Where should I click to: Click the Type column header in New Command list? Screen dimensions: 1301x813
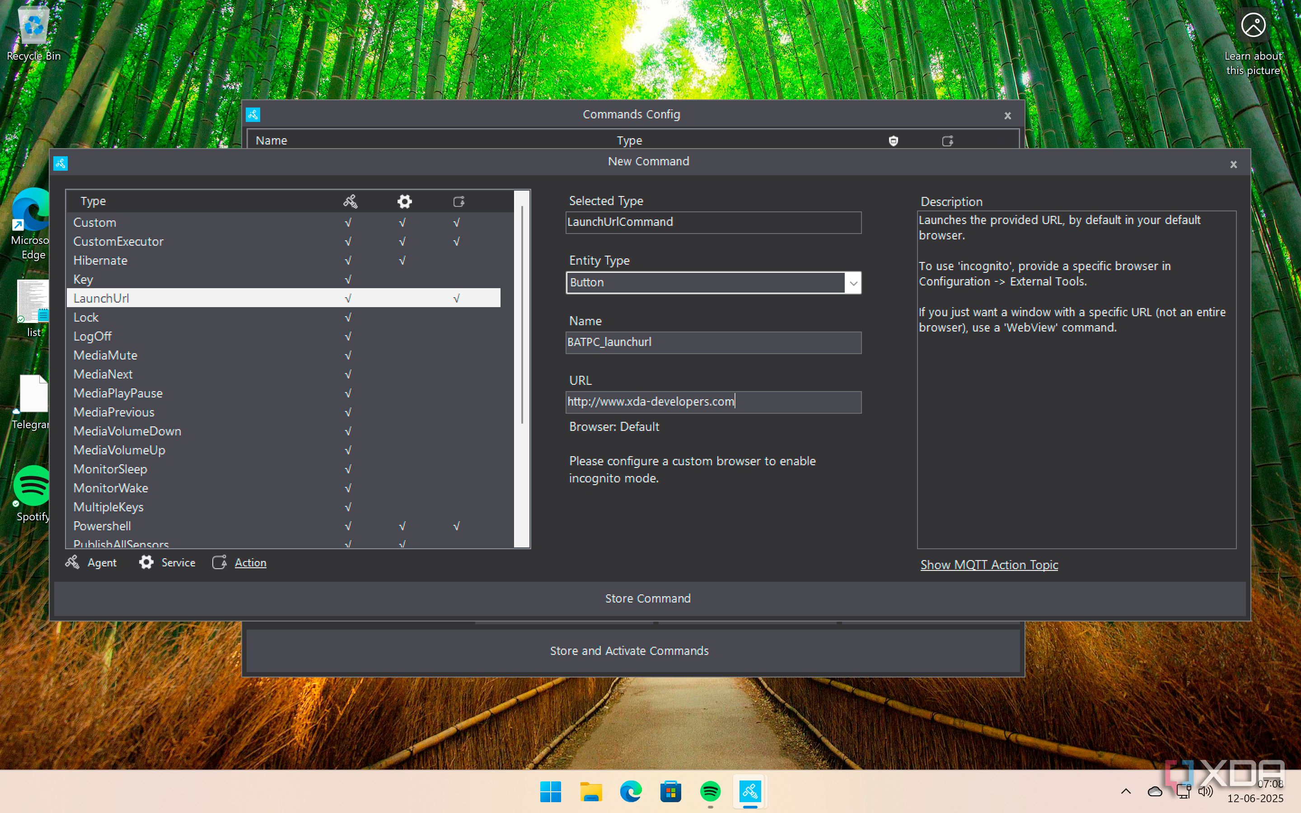[93, 201]
